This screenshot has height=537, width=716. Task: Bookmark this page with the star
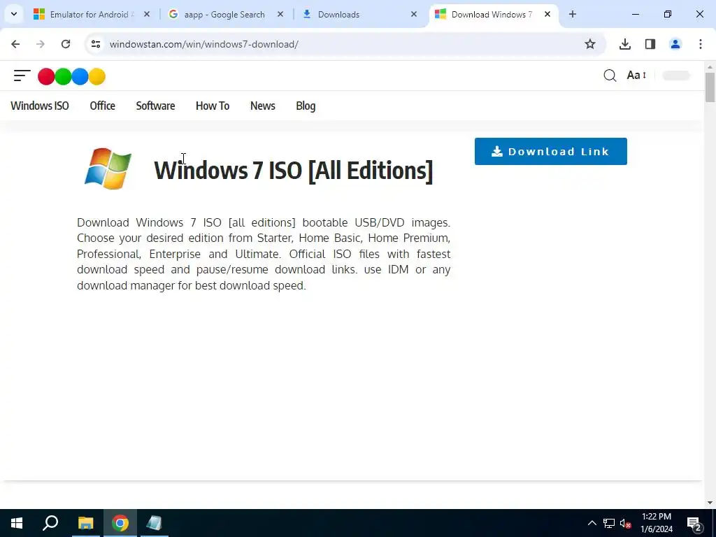[x=590, y=44]
